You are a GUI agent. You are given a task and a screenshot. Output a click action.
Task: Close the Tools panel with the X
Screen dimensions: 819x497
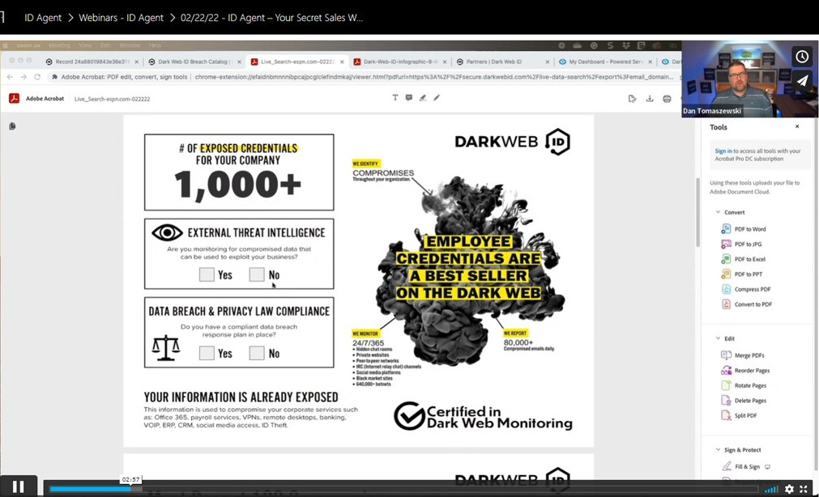coord(797,126)
